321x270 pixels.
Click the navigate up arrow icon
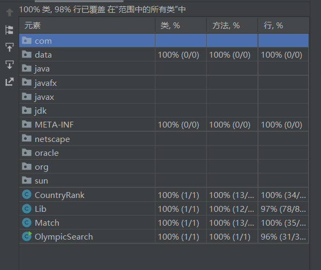point(10,12)
